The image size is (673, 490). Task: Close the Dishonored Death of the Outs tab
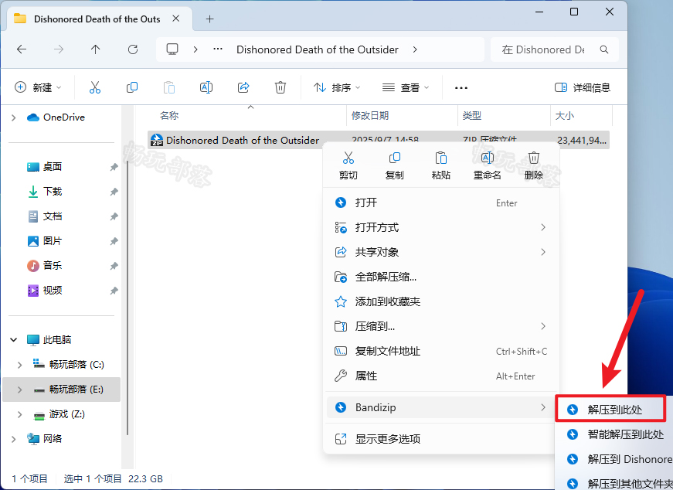pyautogui.click(x=176, y=19)
